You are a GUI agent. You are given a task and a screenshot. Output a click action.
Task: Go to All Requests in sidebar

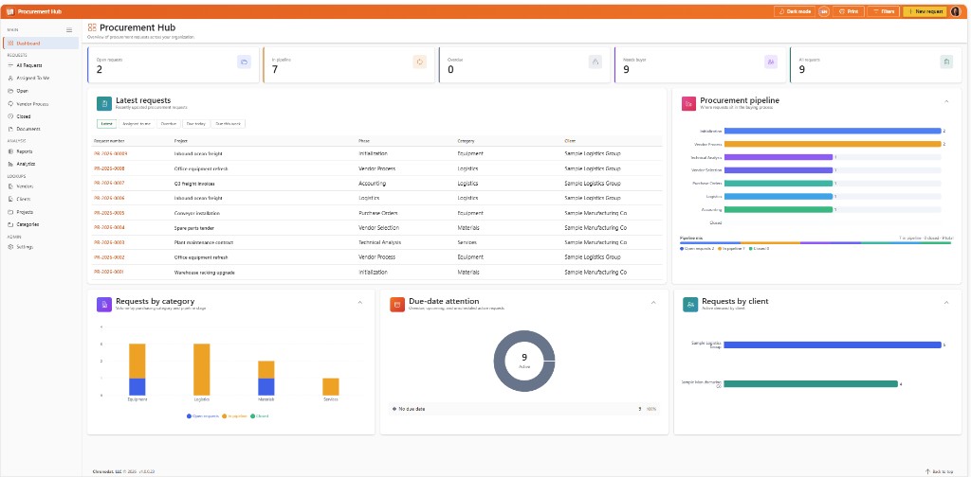click(41, 65)
